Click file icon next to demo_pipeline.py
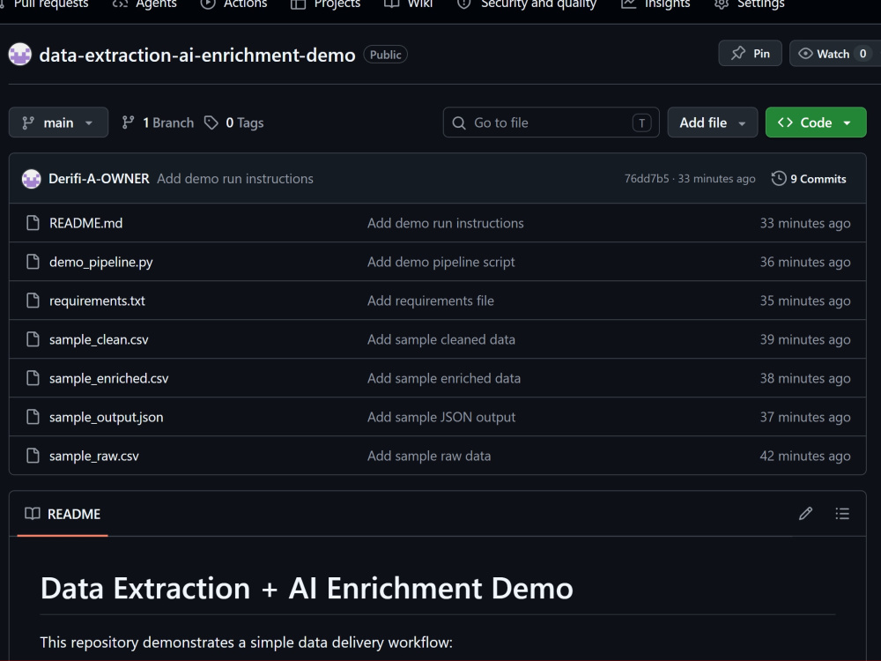 tap(33, 262)
